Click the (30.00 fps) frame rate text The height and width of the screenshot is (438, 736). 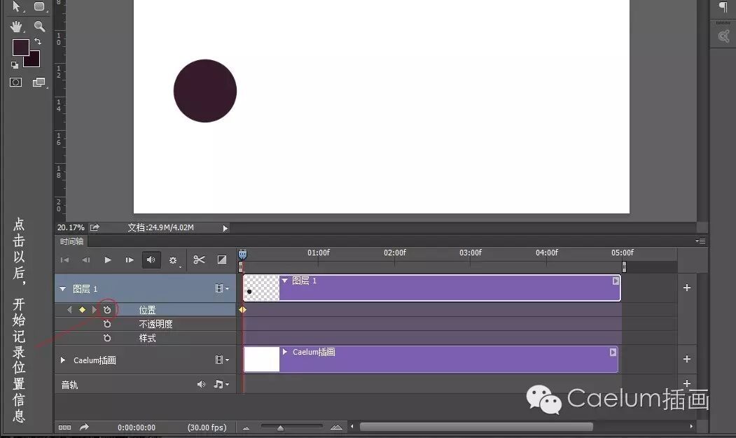(207, 428)
